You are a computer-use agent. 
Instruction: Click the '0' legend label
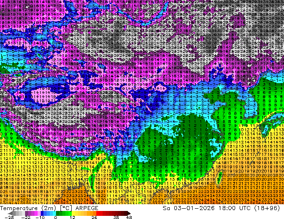tap(56, 217)
